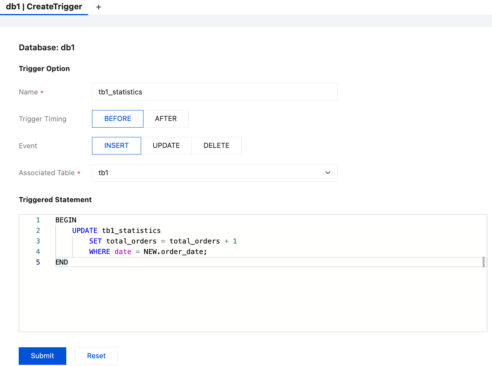The image size is (492, 366).
Task: Select BEFORE trigger timing
Action: click(118, 119)
